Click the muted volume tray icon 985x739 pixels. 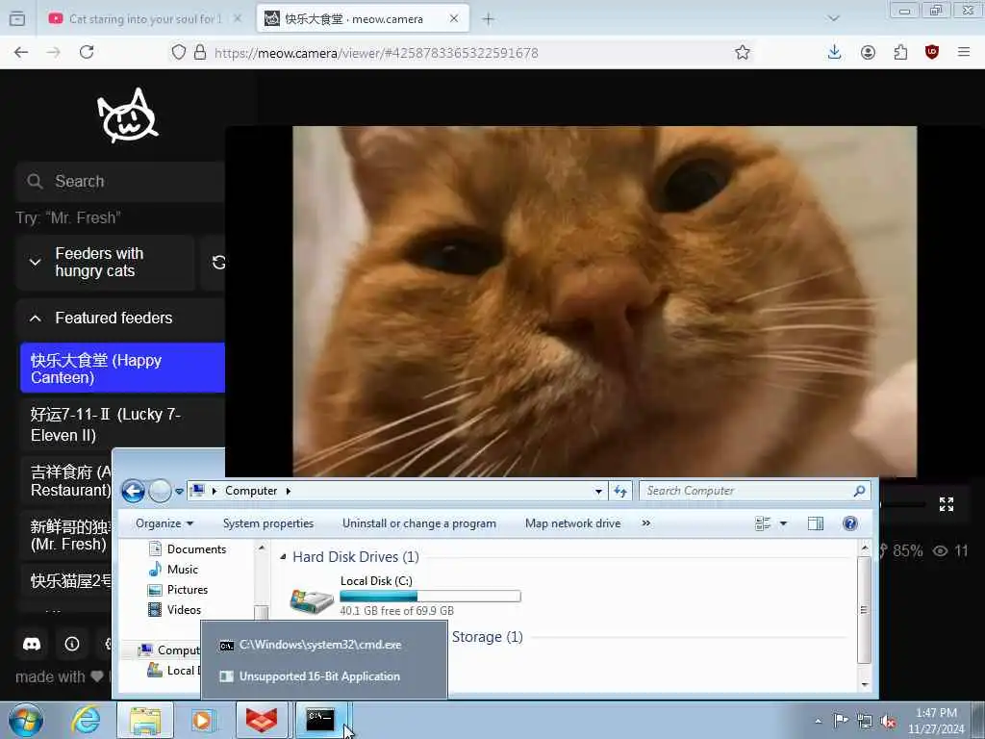[888, 721]
